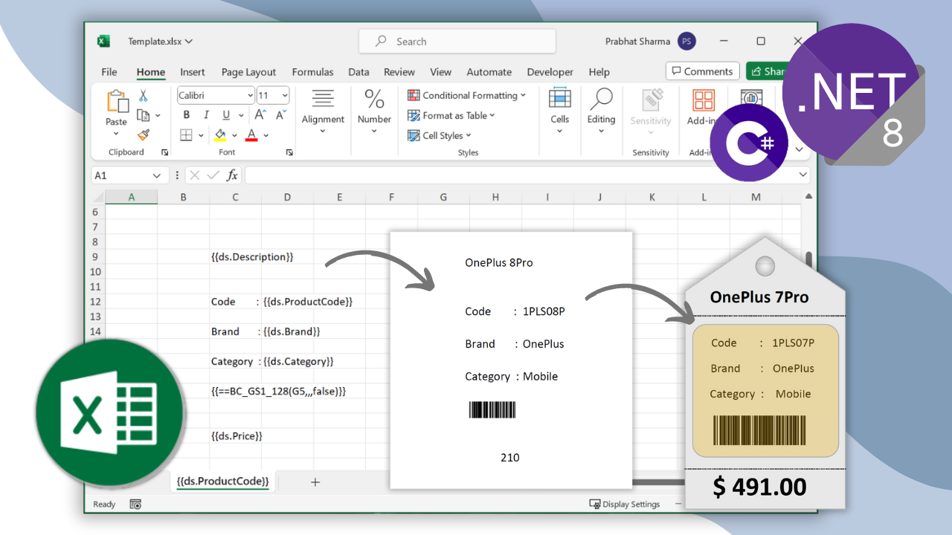Toggle Bold formatting
This screenshot has width=952, height=535.
186,114
